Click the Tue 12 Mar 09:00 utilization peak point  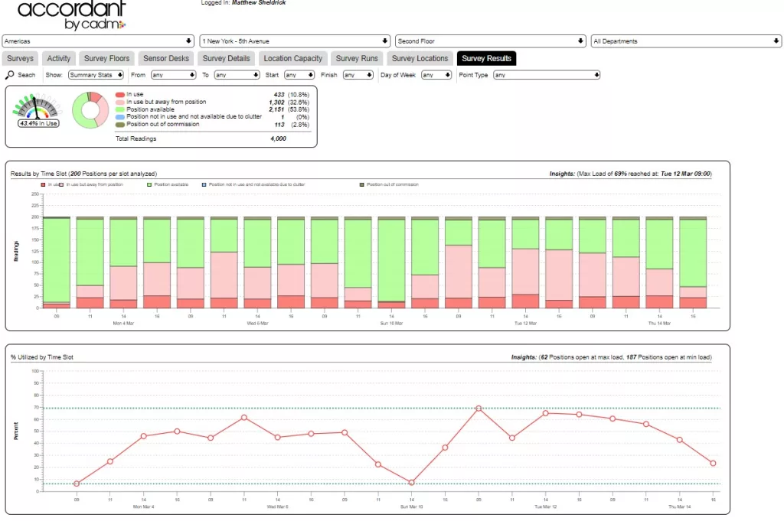479,409
